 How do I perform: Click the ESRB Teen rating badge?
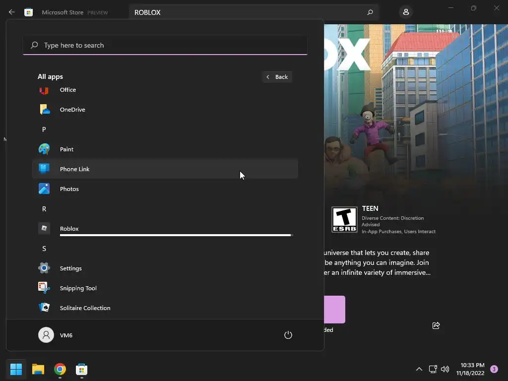tap(344, 220)
